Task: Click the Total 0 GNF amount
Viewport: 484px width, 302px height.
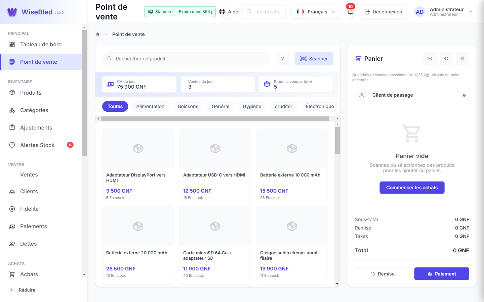Action: (461, 250)
